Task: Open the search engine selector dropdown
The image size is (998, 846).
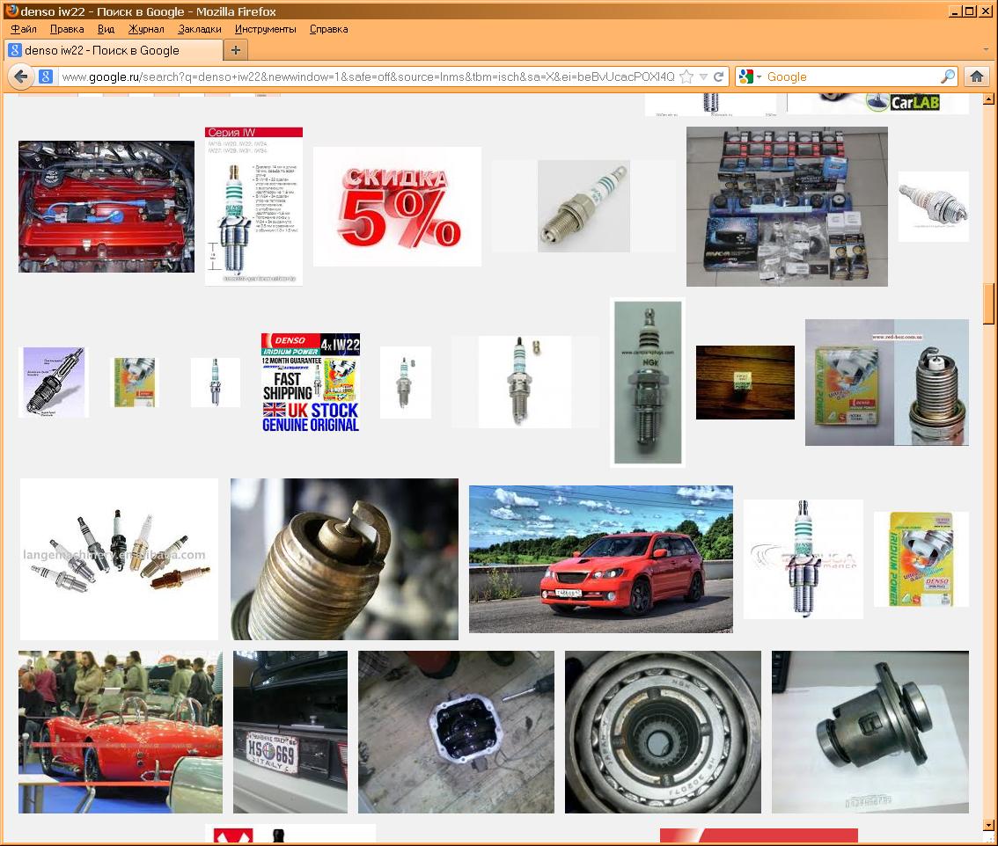Action: point(751,77)
